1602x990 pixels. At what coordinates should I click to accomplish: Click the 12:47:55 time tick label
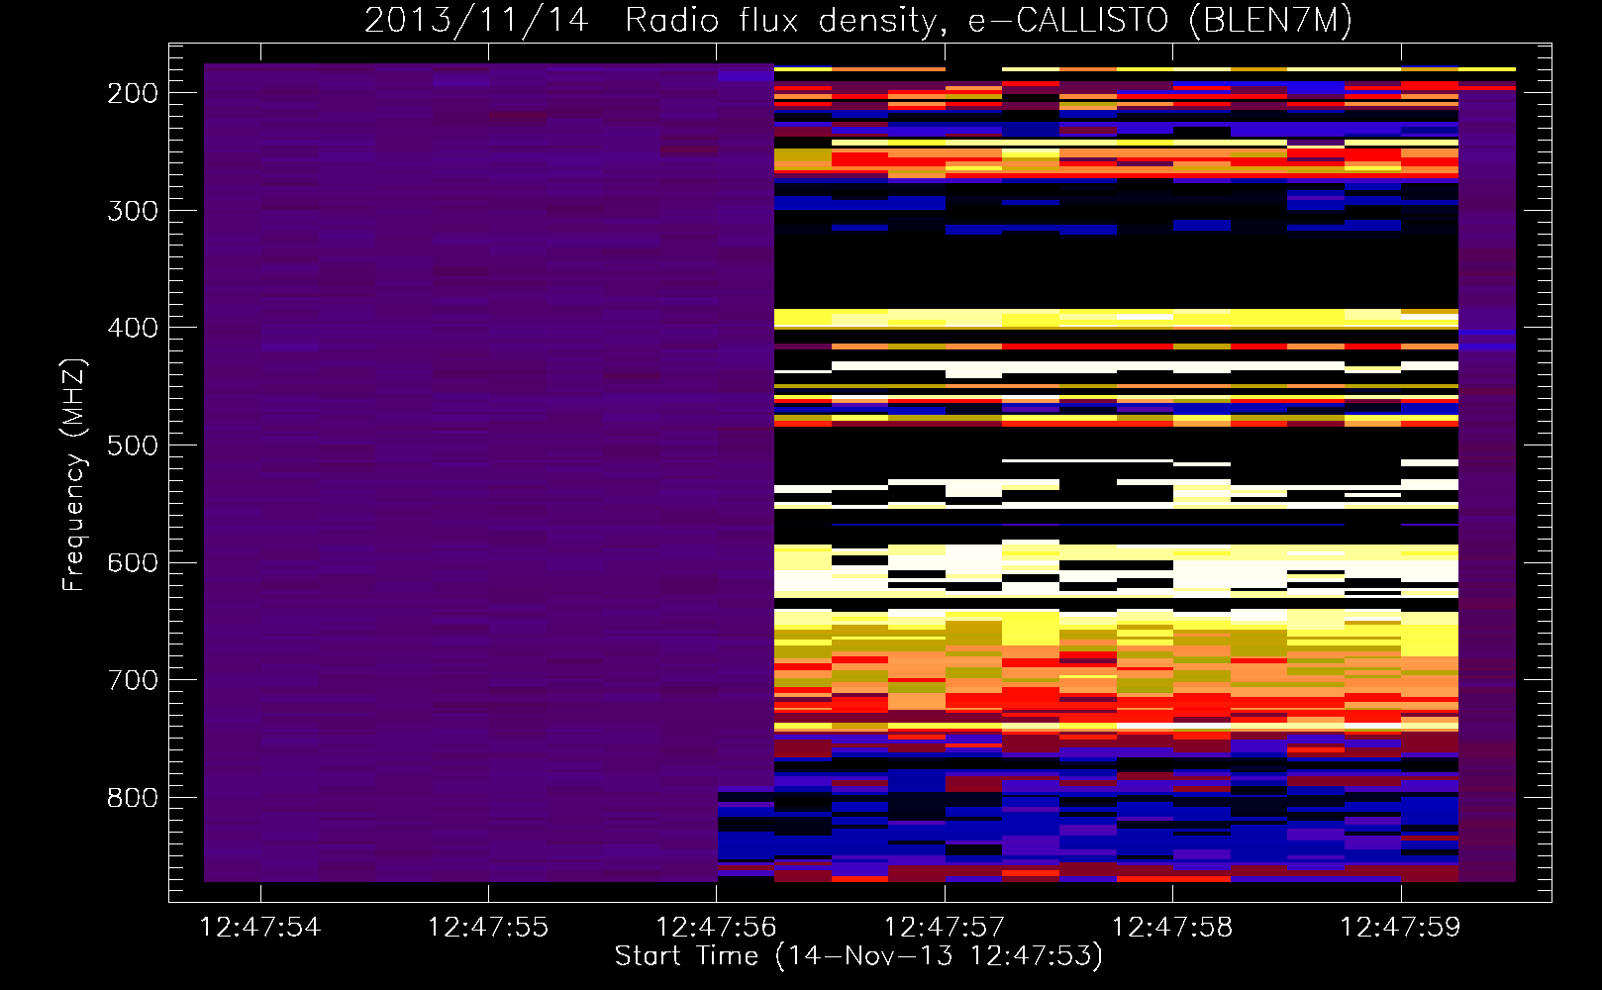tap(488, 928)
